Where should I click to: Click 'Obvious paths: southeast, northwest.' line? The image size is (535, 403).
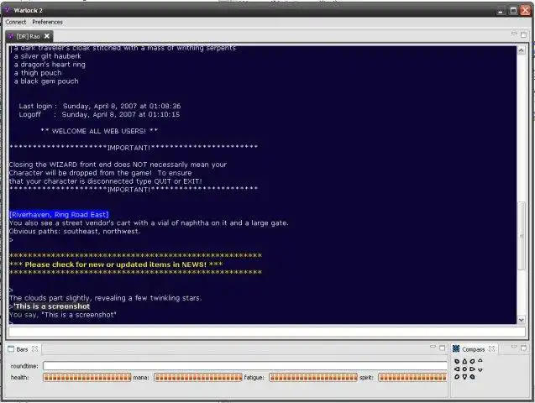pyautogui.click(x=75, y=231)
